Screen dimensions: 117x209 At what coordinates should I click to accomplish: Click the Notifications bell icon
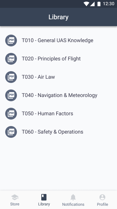click(x=73, y=197)
